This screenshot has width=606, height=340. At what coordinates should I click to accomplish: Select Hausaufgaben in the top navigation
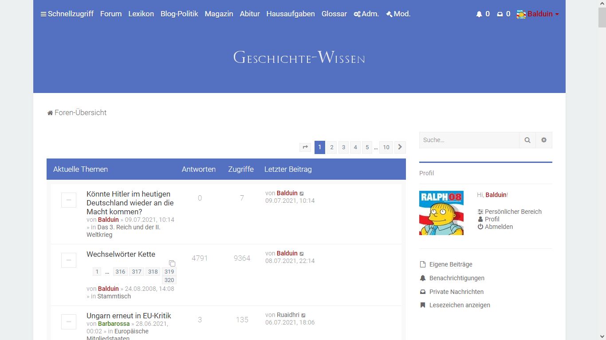[x=291, y=14]
